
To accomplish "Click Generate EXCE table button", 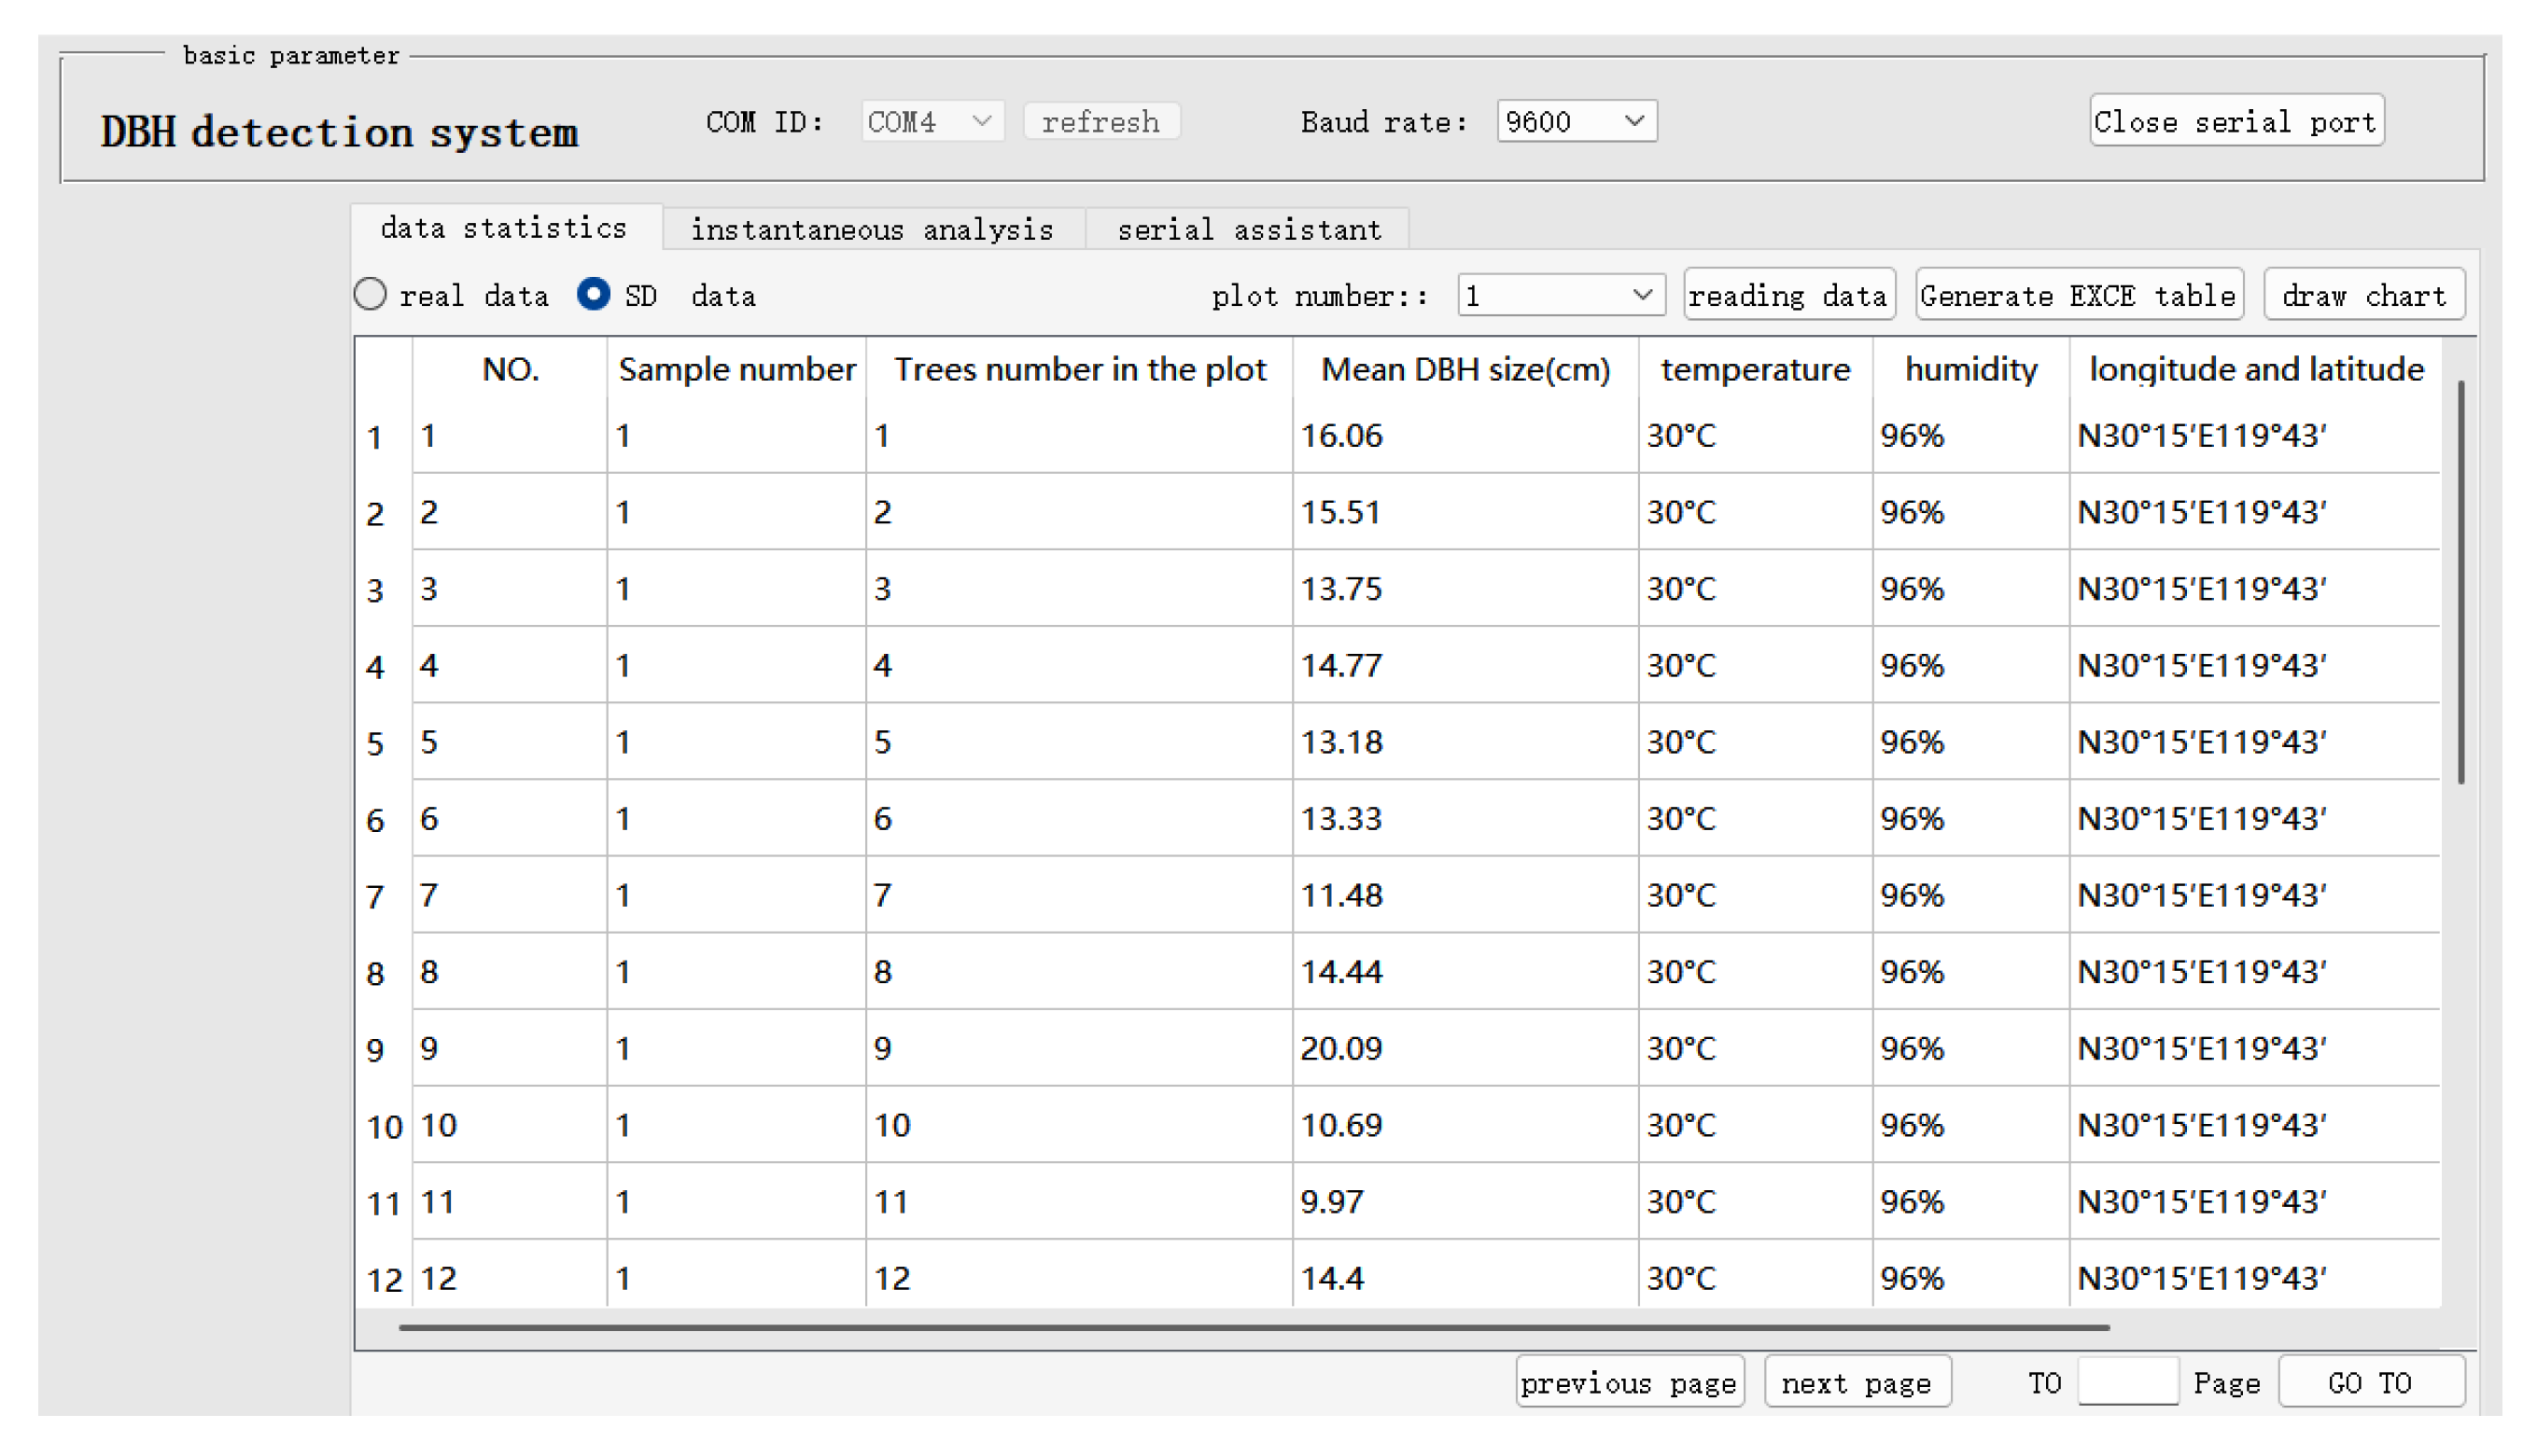I will pyautogui.click(x=2078, y=296).
